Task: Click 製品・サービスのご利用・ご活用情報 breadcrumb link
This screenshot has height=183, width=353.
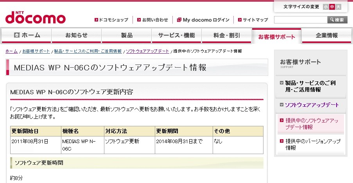Action: click(x=88, y=51)
